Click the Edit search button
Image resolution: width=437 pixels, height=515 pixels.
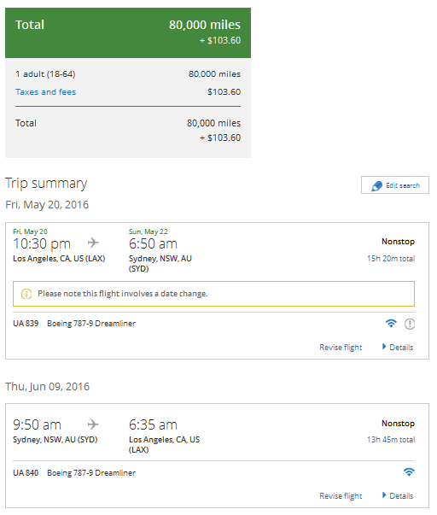[x=395, y=185]
